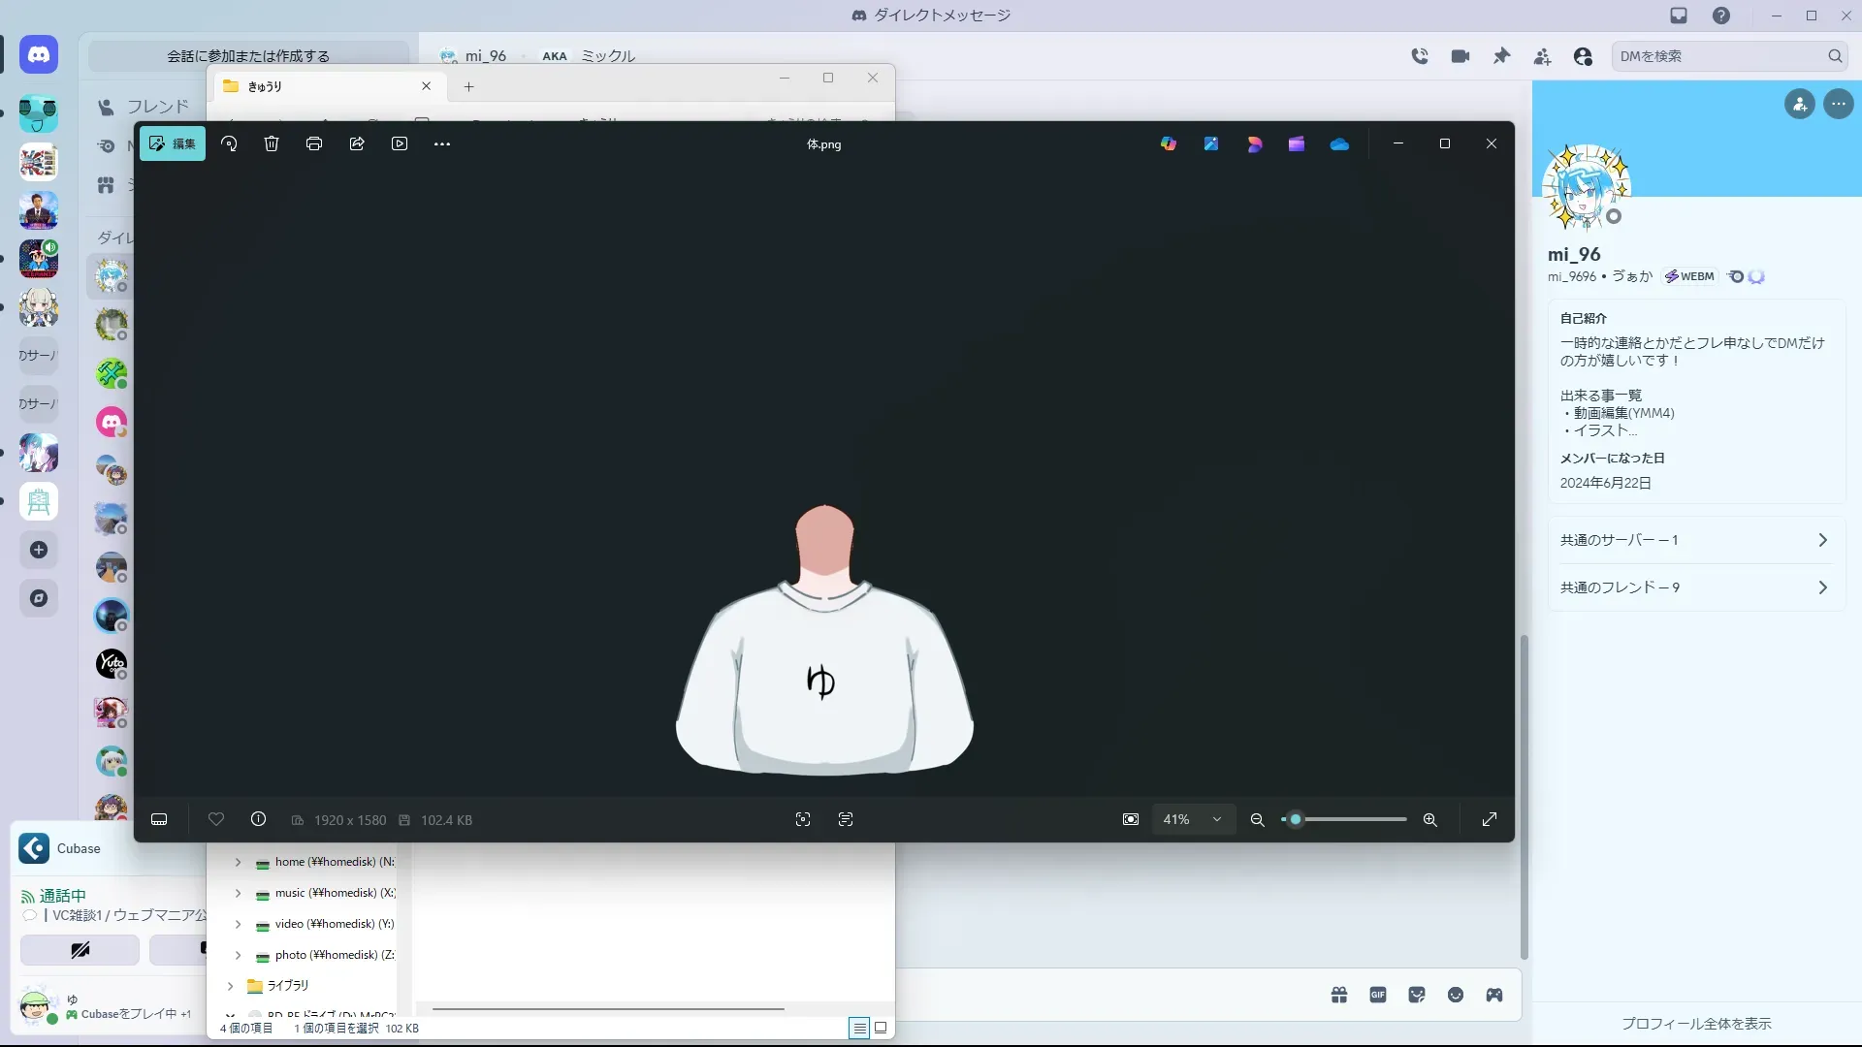Delete the image with the trash icon
Image resolution: width=1862 pixels, height=1047 pixels.
point(272,143)
